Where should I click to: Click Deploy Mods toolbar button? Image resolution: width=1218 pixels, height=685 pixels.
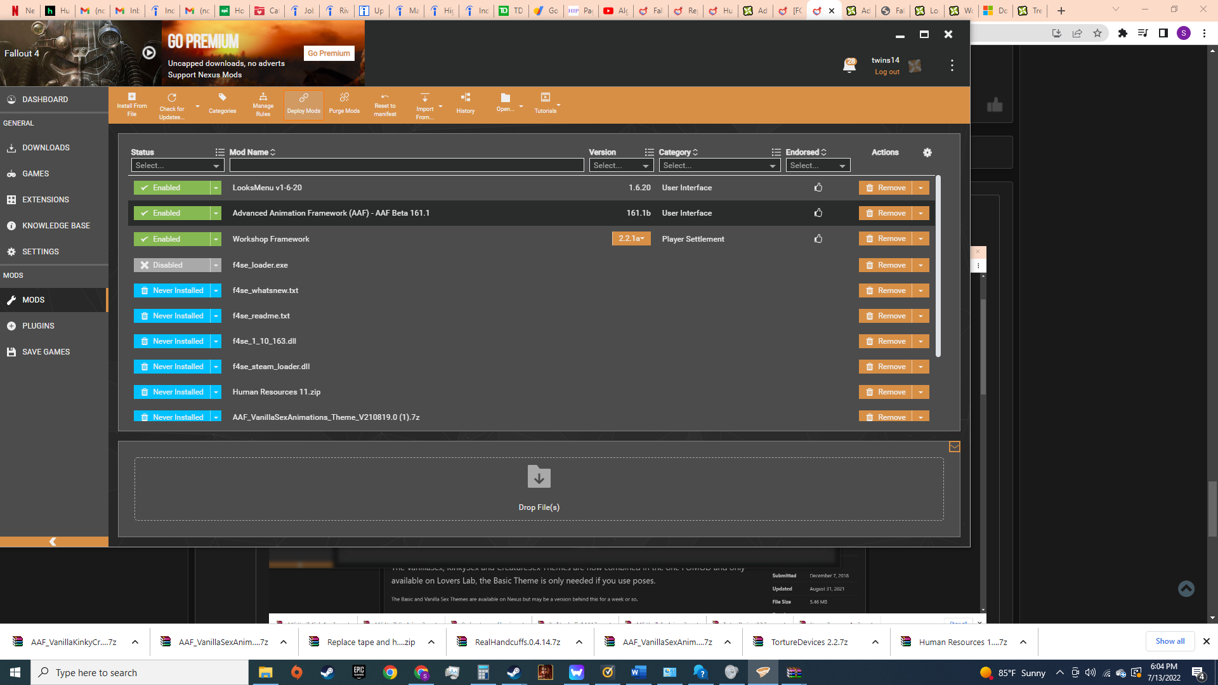(x=304, y=105)
